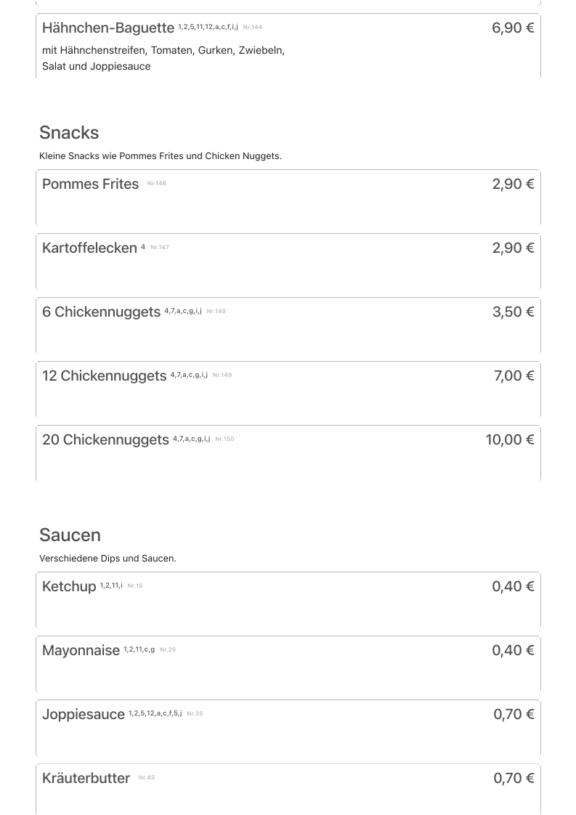The height and width of the screenshot is (815, 576).
Task: Click the 7,00 € price
Action: (514, 376)
